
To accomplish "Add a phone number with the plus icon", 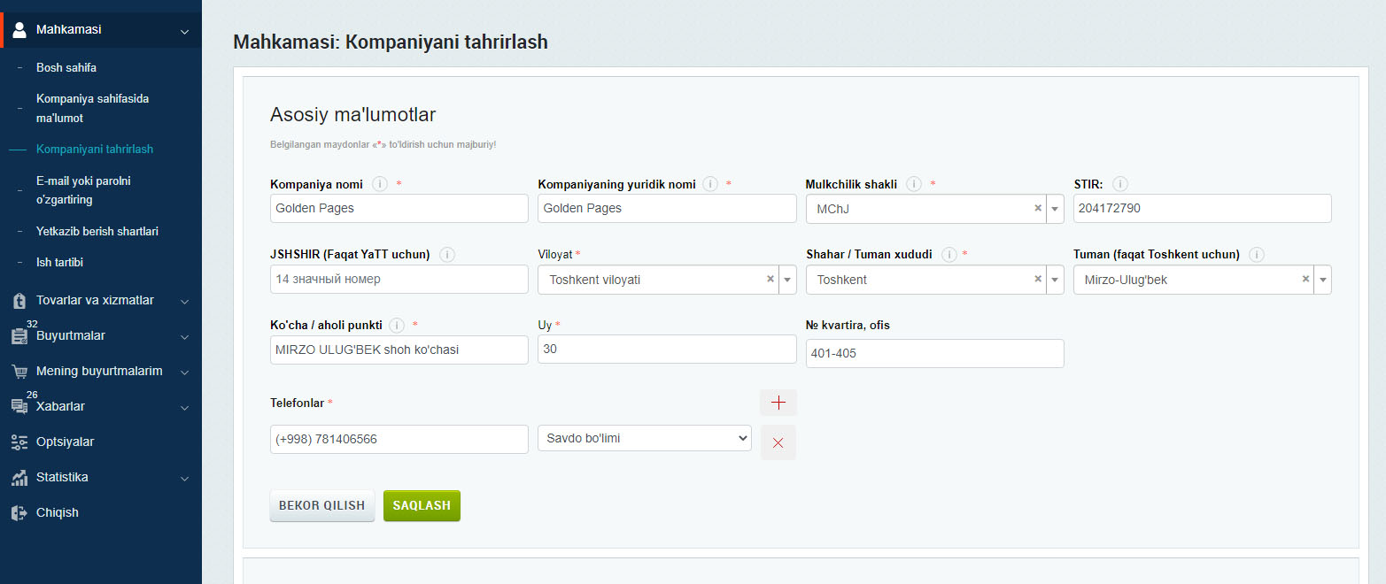I will point(778,403).
